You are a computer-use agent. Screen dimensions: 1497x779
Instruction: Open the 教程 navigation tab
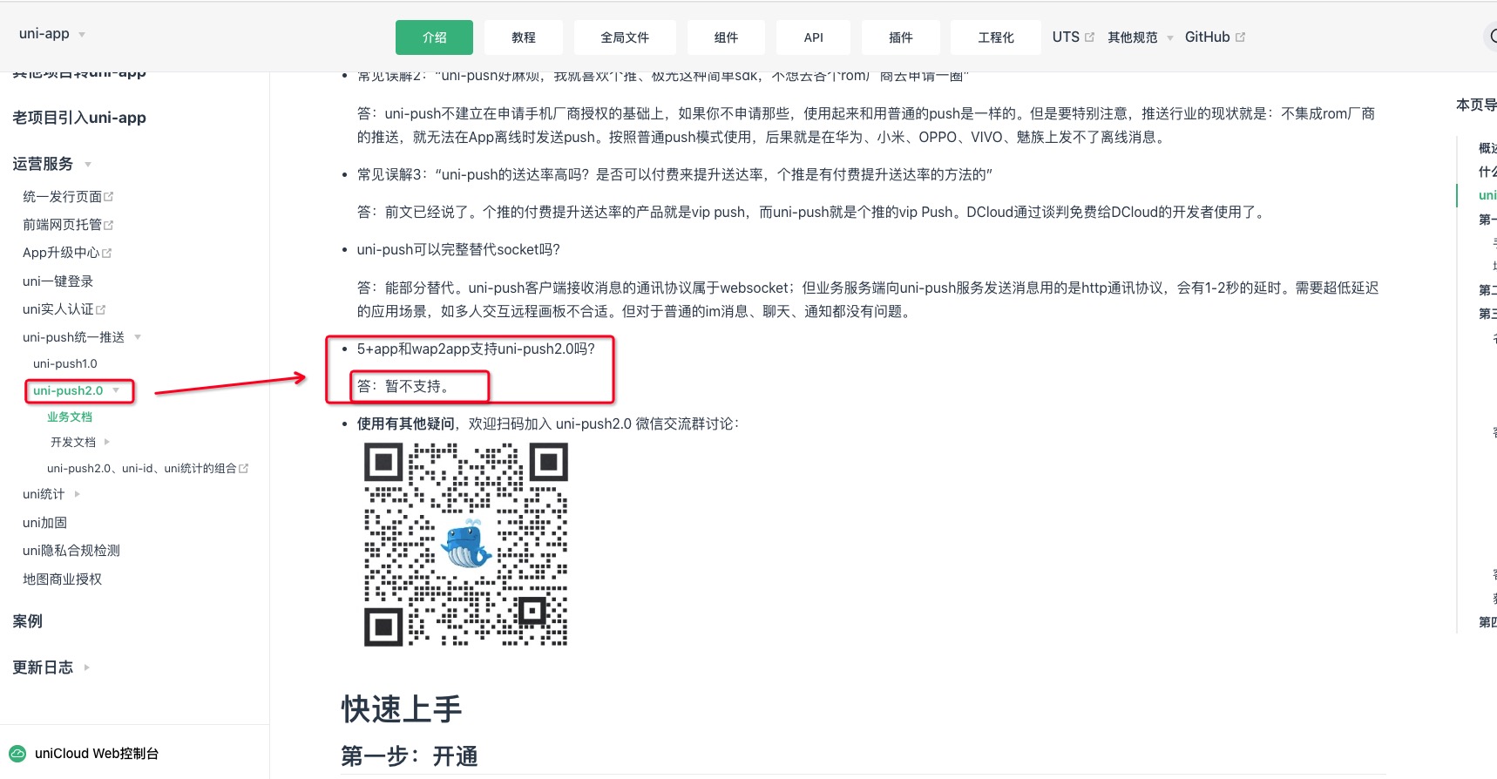[x=524, y=37]
